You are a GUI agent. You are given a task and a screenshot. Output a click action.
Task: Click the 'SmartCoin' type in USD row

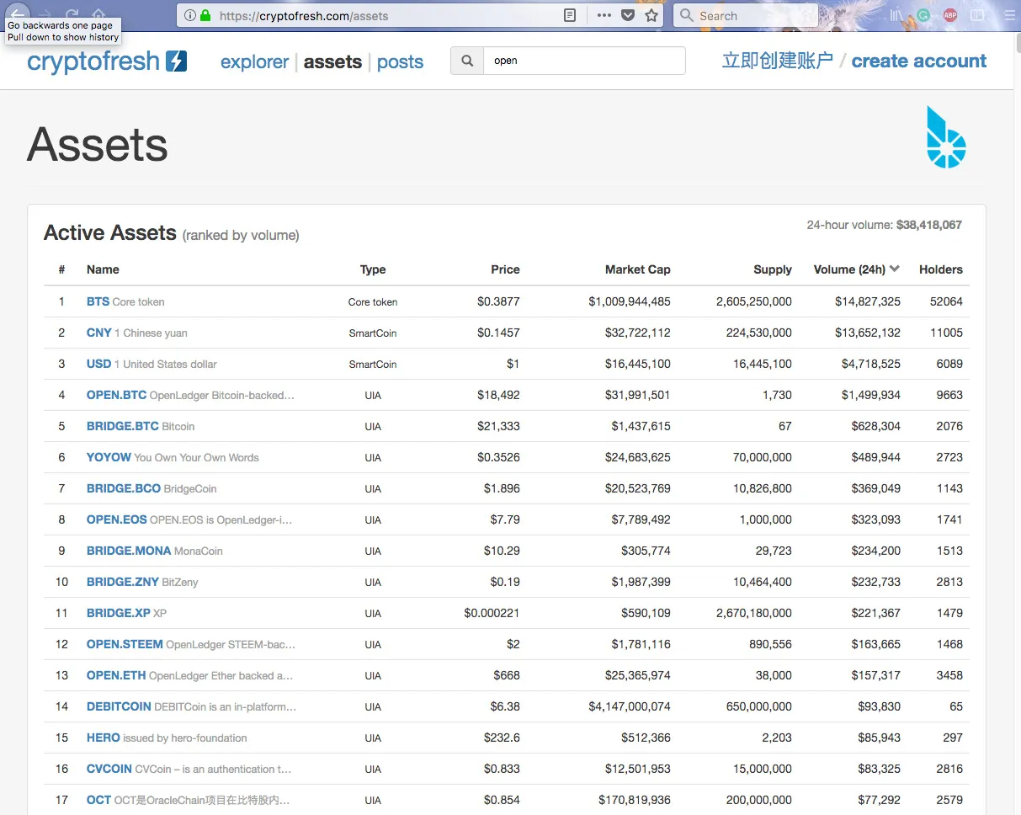pyautogui.click(x=373, y=364)
